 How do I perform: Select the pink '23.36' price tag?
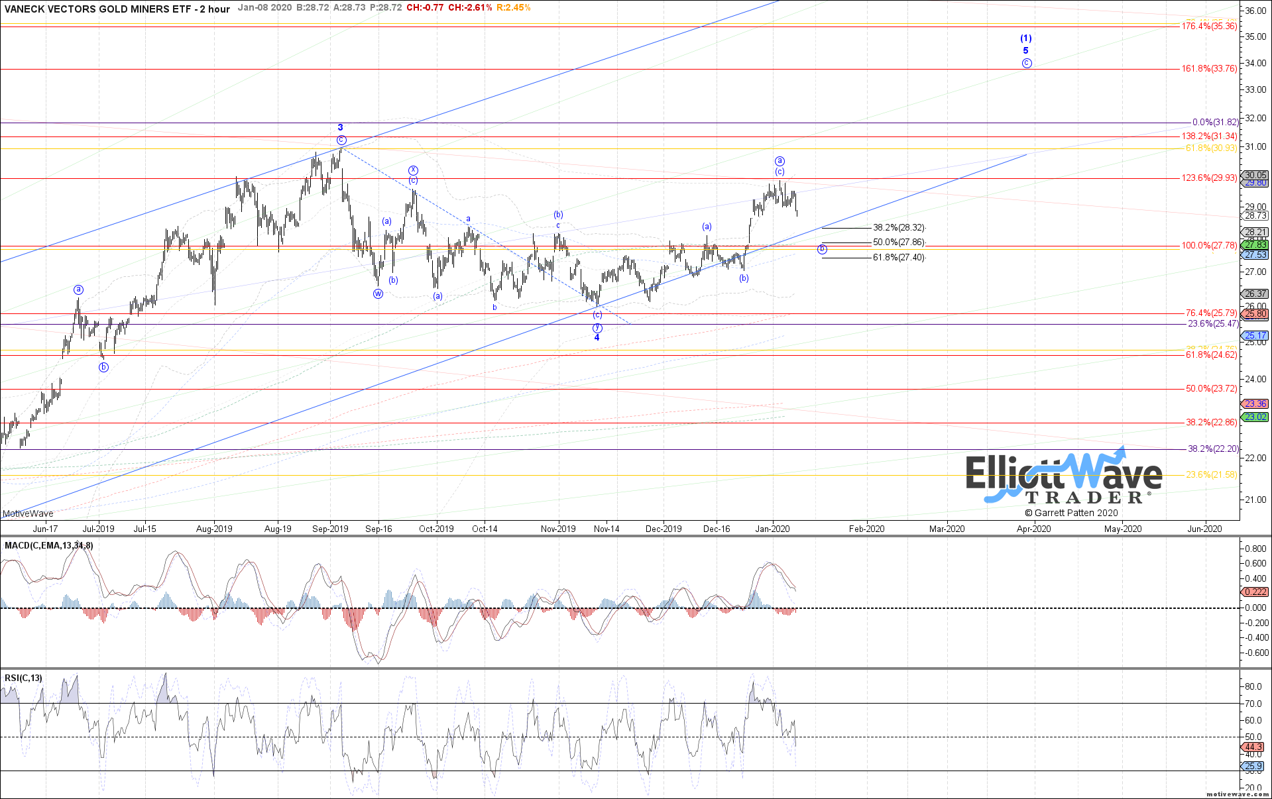(x=1255, y=403)
